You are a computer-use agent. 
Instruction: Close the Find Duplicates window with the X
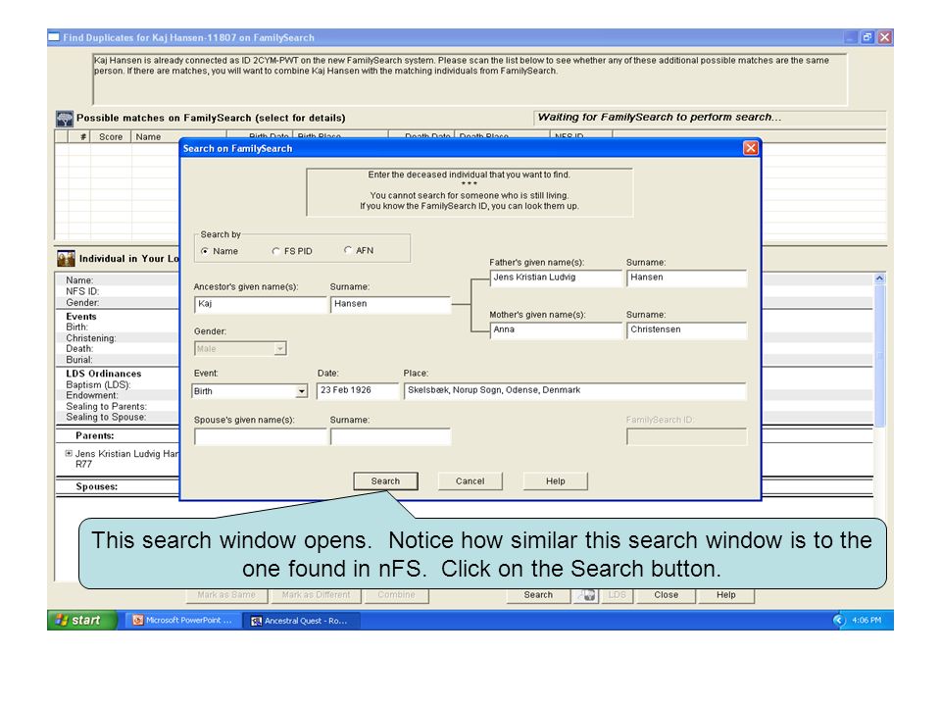point(884,37)
